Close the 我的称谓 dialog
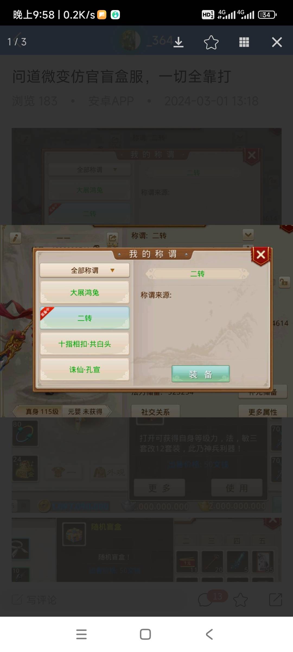 click(261, 255)
